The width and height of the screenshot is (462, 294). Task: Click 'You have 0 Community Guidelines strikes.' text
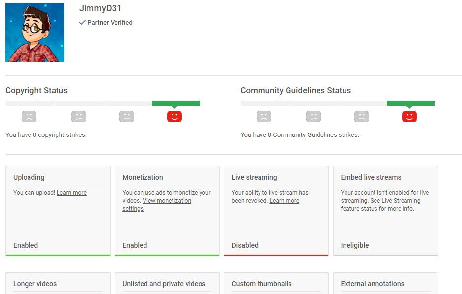click(x=300, y=135)
